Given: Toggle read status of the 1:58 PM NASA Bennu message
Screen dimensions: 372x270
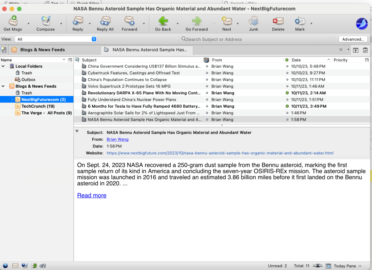Looking at the screenshot, I should [287, 120].
